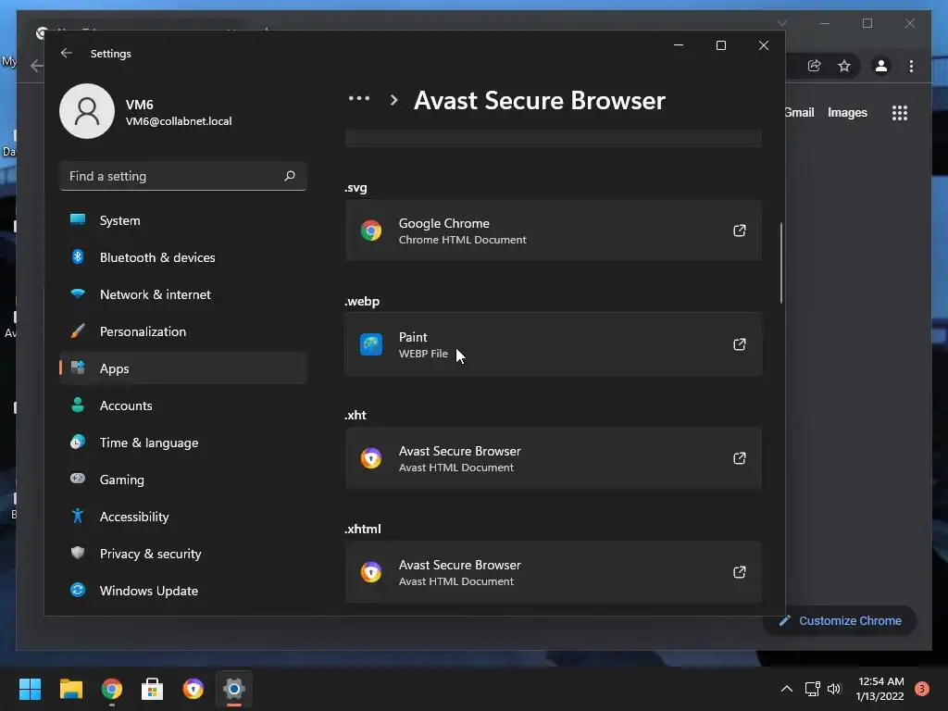Change .webp default from Paint
Viewport: 948px width, 711px height.
(x=554, y=344)
